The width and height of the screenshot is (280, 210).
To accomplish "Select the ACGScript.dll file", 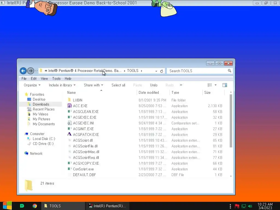I will (83, 140).
